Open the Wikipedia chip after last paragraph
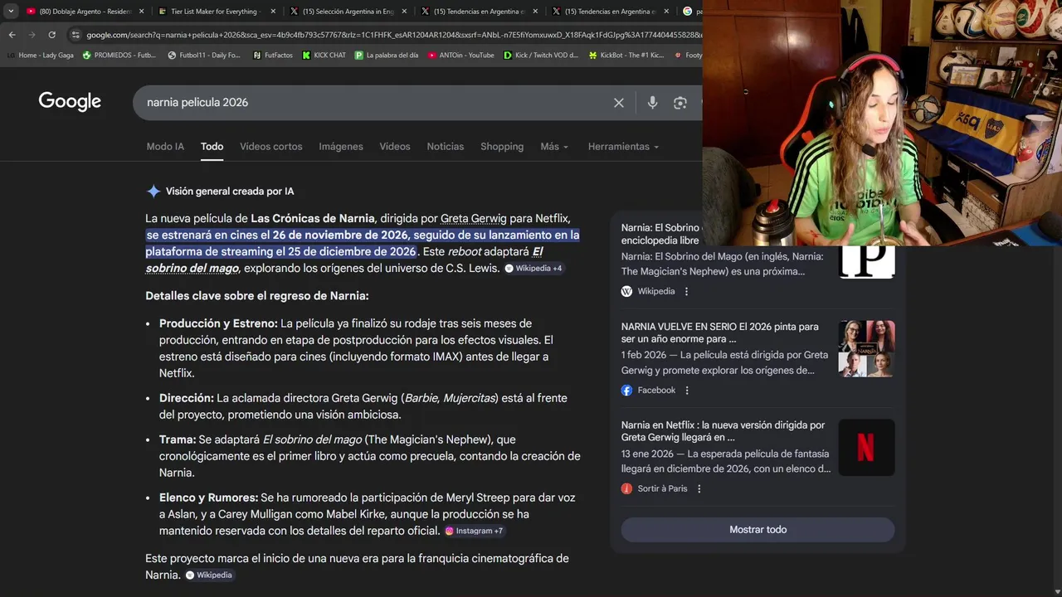1062x597 pixels. coord(209,575)
